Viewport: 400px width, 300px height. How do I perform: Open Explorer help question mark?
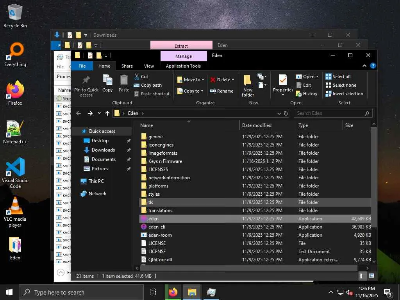pyautogui.click(x=373, y=66)
